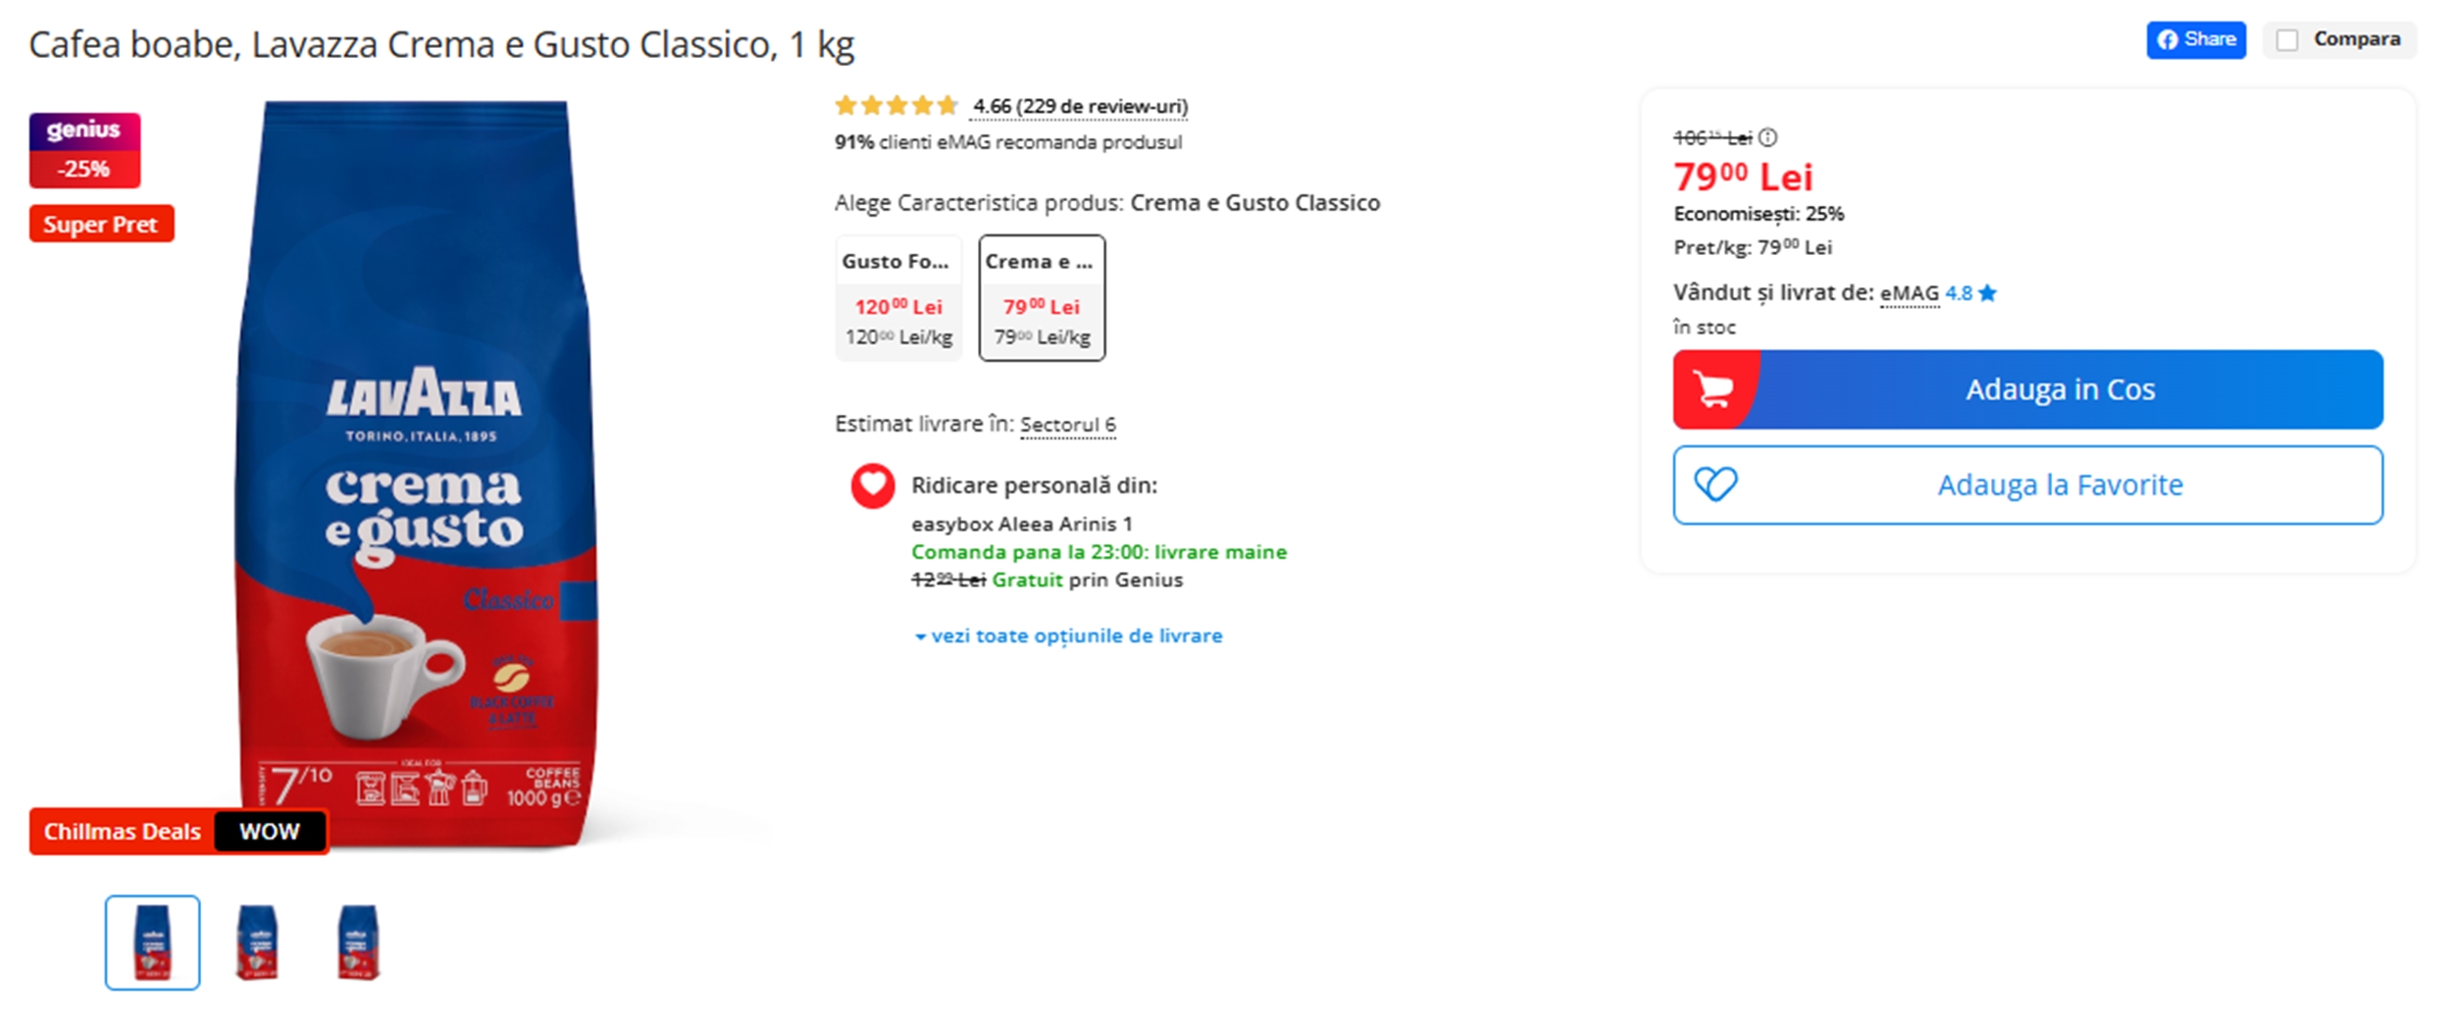Click the info icon next to old price

click(x=1767, y=137)
